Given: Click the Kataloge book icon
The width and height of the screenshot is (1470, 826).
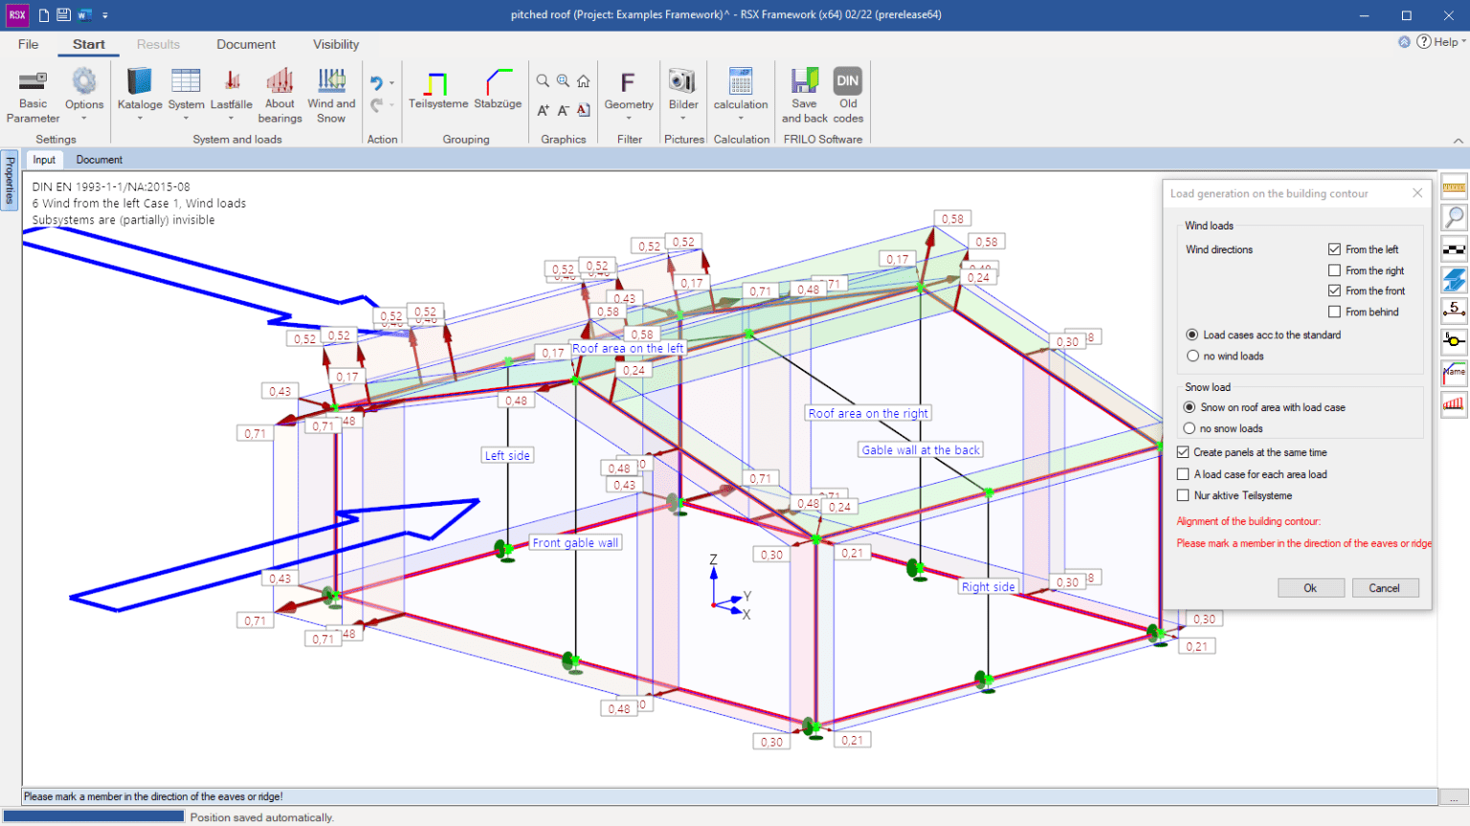Looking at the screenshot, I should coord(140,81).
